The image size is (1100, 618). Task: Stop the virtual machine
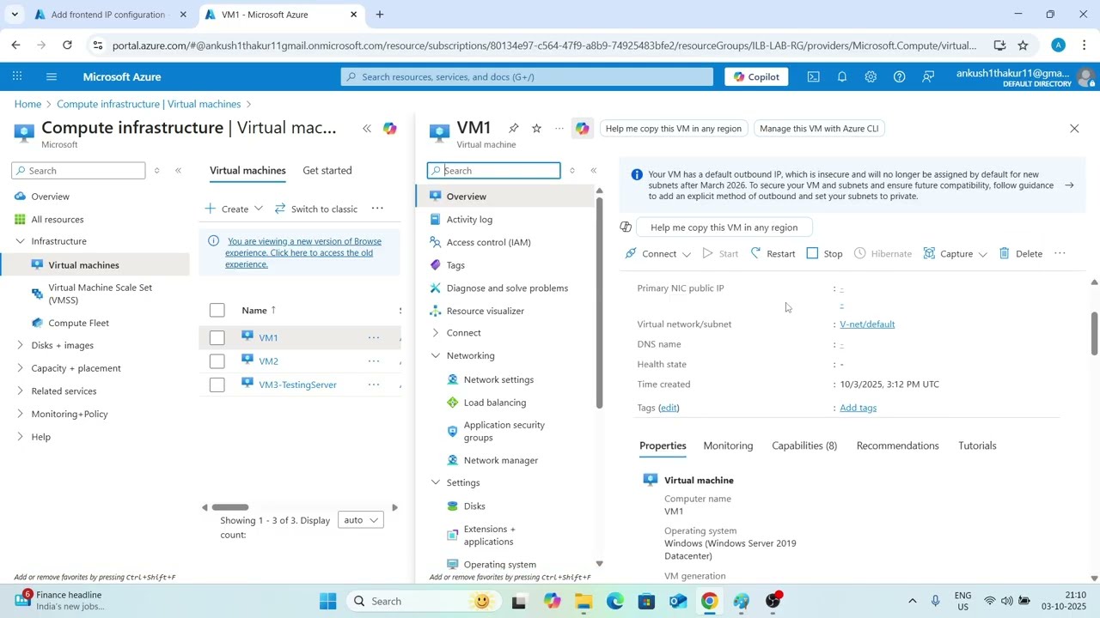pos(824,253)
